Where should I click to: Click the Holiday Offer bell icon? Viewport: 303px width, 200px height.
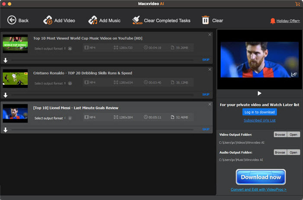(272, 21)
